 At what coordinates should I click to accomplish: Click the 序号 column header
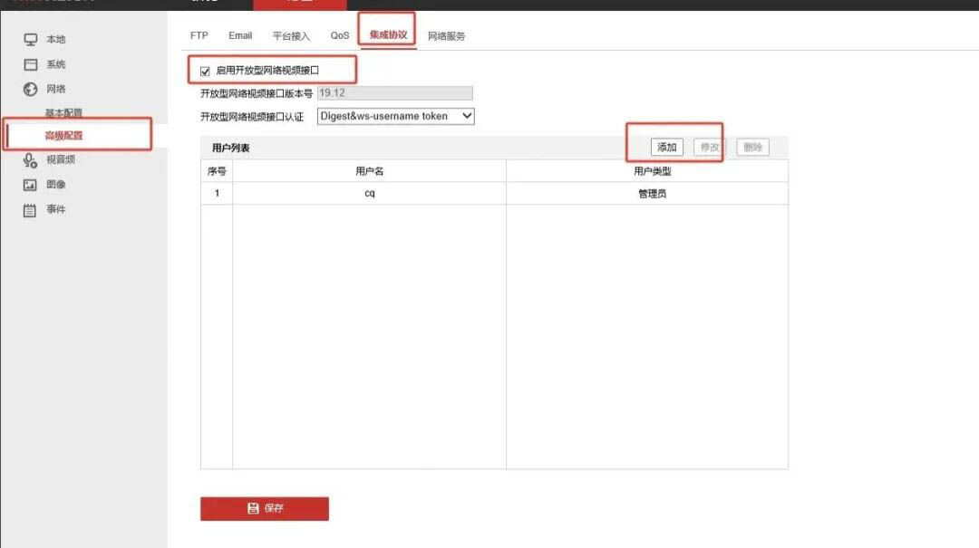coord(217,171)
